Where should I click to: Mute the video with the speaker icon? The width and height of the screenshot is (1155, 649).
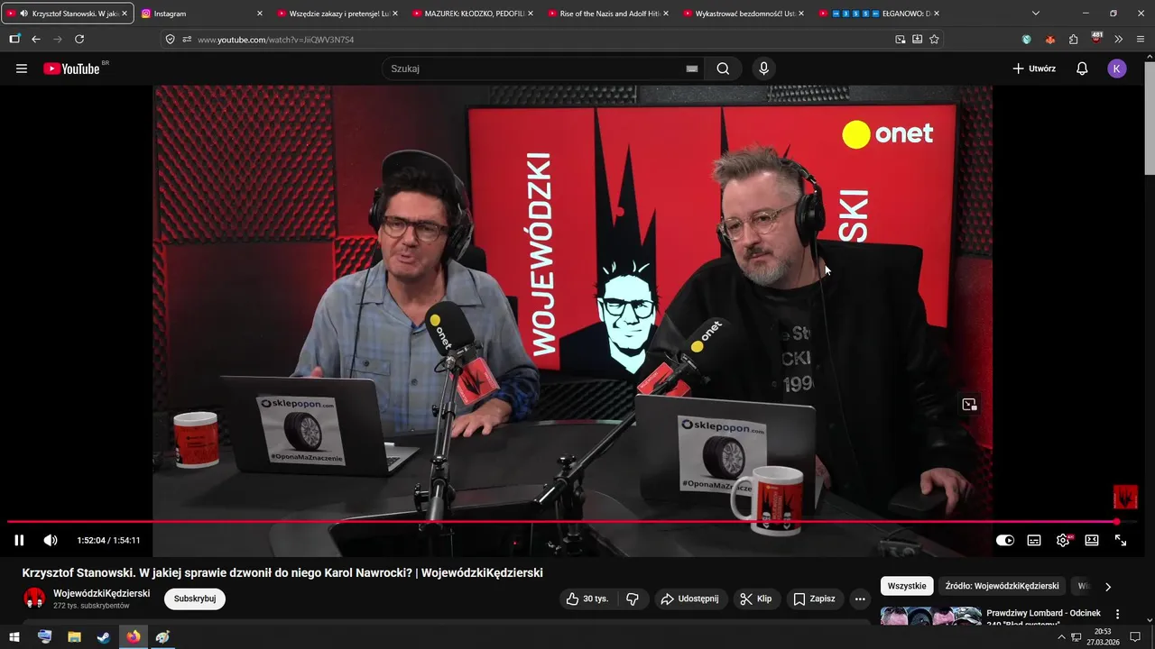[51, 540]
